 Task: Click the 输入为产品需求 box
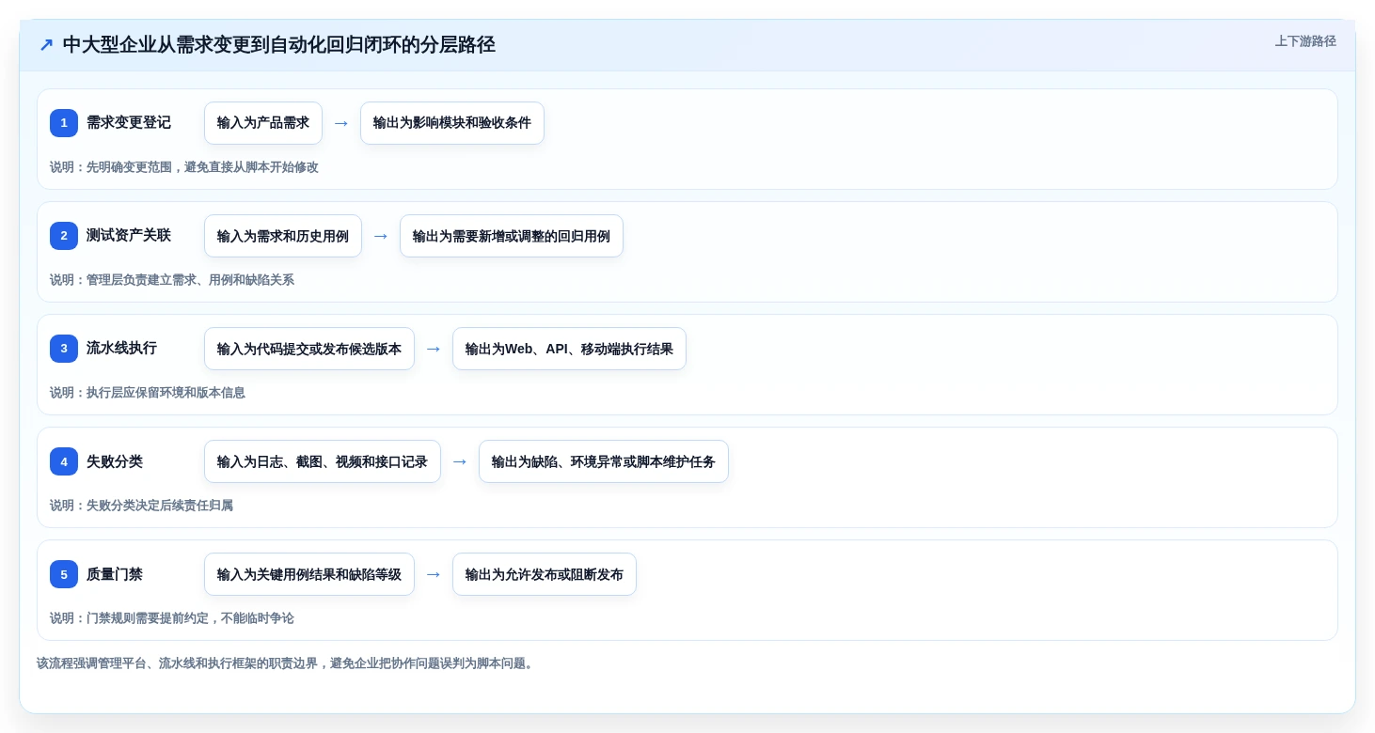pos(263,123)
